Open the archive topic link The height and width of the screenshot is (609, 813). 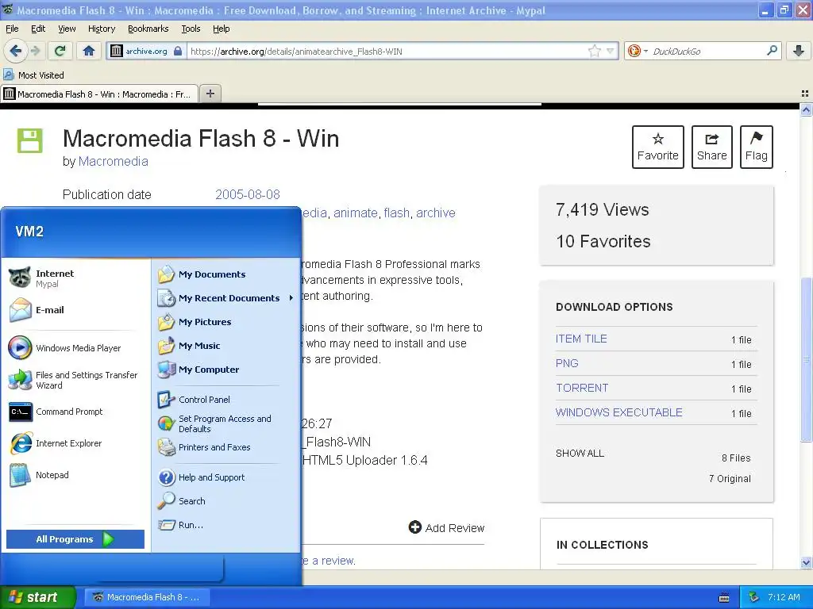click(x=436, y=213)
